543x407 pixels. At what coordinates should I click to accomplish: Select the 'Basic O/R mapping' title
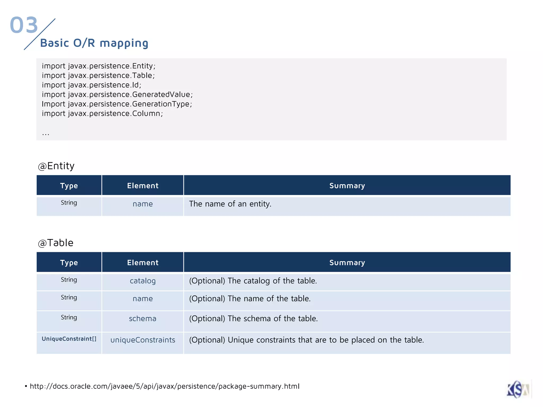pyautogui.click(x=94, y=43)
